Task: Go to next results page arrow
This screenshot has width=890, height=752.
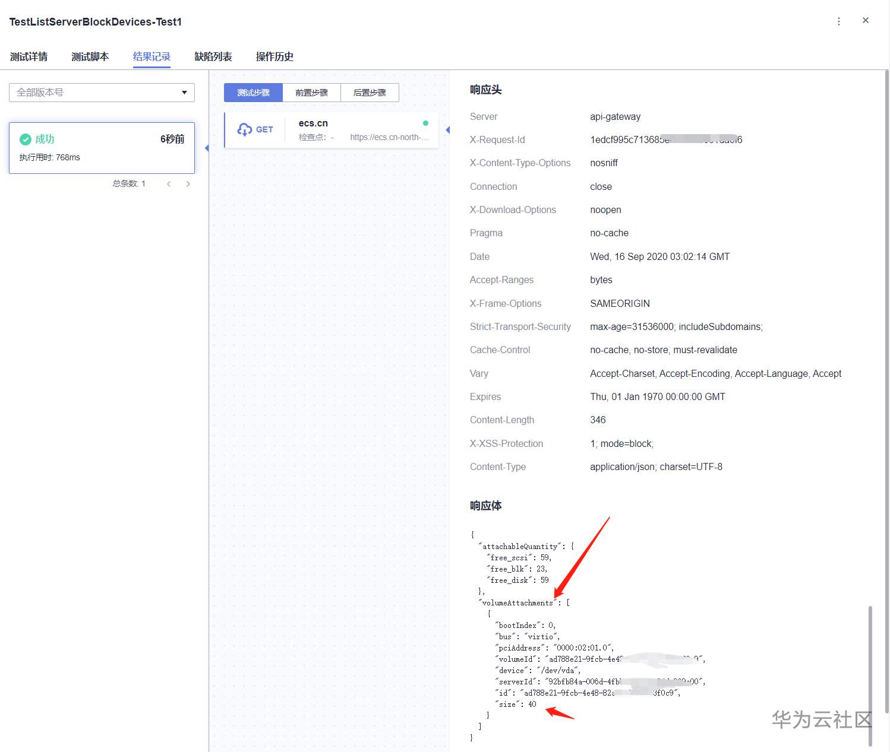Action: tap(188, 184)
